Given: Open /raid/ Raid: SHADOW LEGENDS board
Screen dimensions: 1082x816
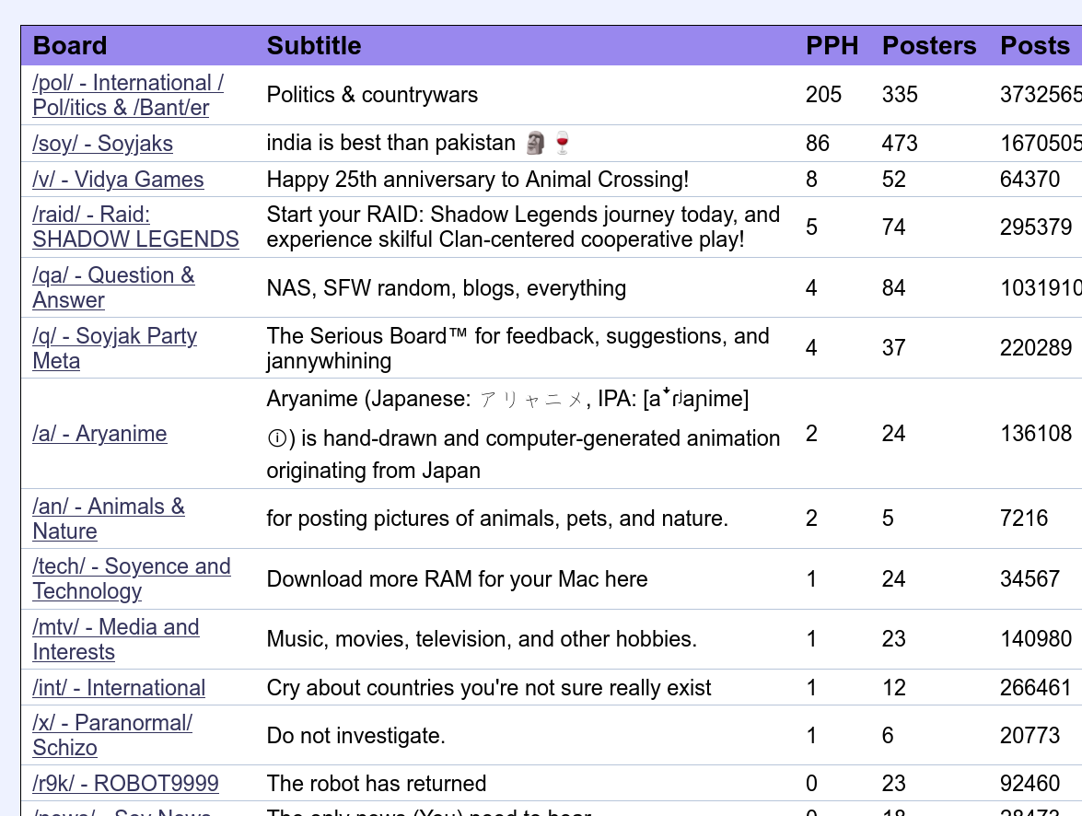Looking at the screenshot, I should 135,227.
